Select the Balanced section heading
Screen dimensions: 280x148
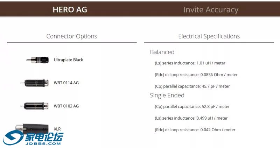[x=162, y=52]
